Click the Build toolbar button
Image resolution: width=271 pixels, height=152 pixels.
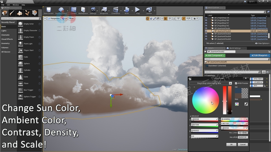[x=127, y=11]
